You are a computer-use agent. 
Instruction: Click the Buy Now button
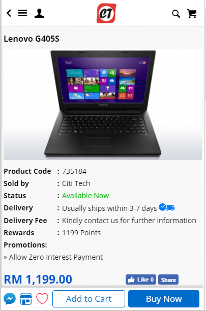point(164,299)
